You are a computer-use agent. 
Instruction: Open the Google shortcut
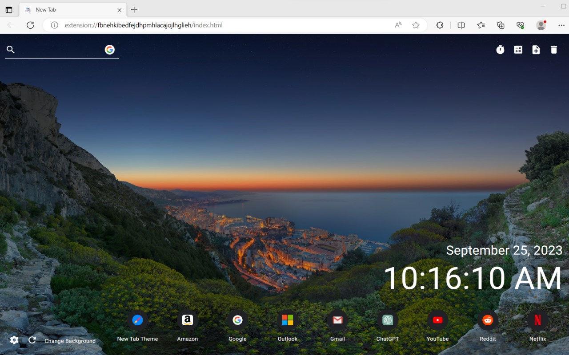tap(237, 326)
